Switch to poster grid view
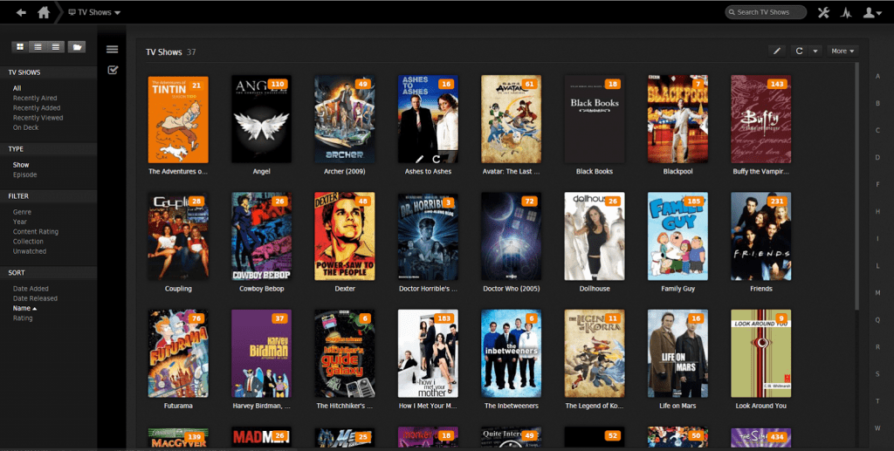The height and width of the screenshot is (451, 894). (x=20, y=47)
